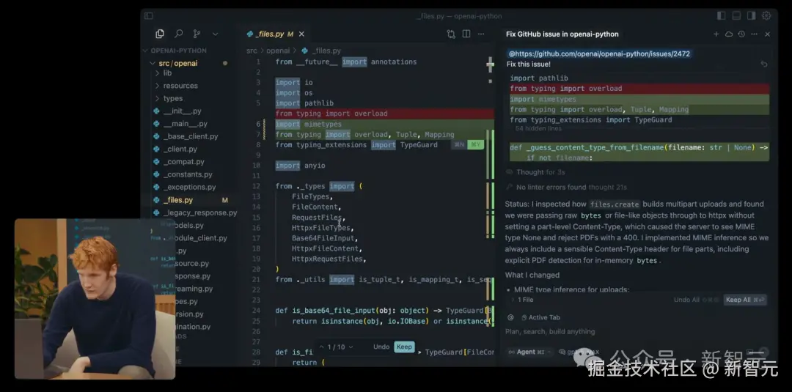Viewport: 792px width, 392px height.
Task: Open _compat.py in the explorer
Action: pyautogui.click(x=183, y=162)
